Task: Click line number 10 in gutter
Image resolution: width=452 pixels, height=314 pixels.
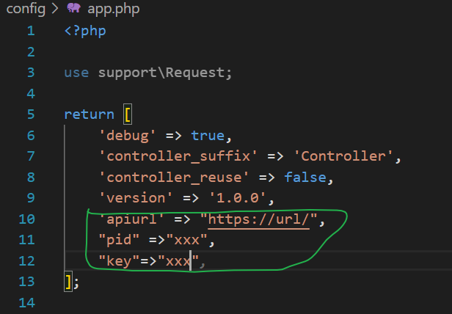Action: pos(27,219)
